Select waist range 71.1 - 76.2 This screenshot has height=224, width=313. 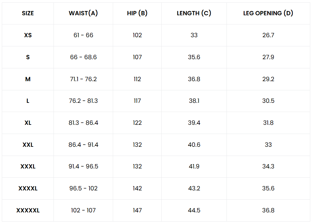point(83,79)
